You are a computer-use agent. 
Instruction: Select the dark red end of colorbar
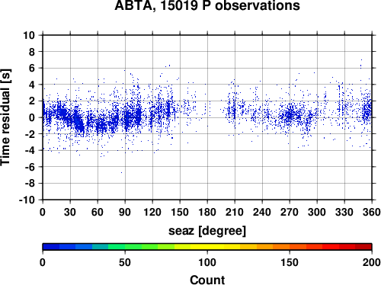pyautogui.click(x=363, y=247)
